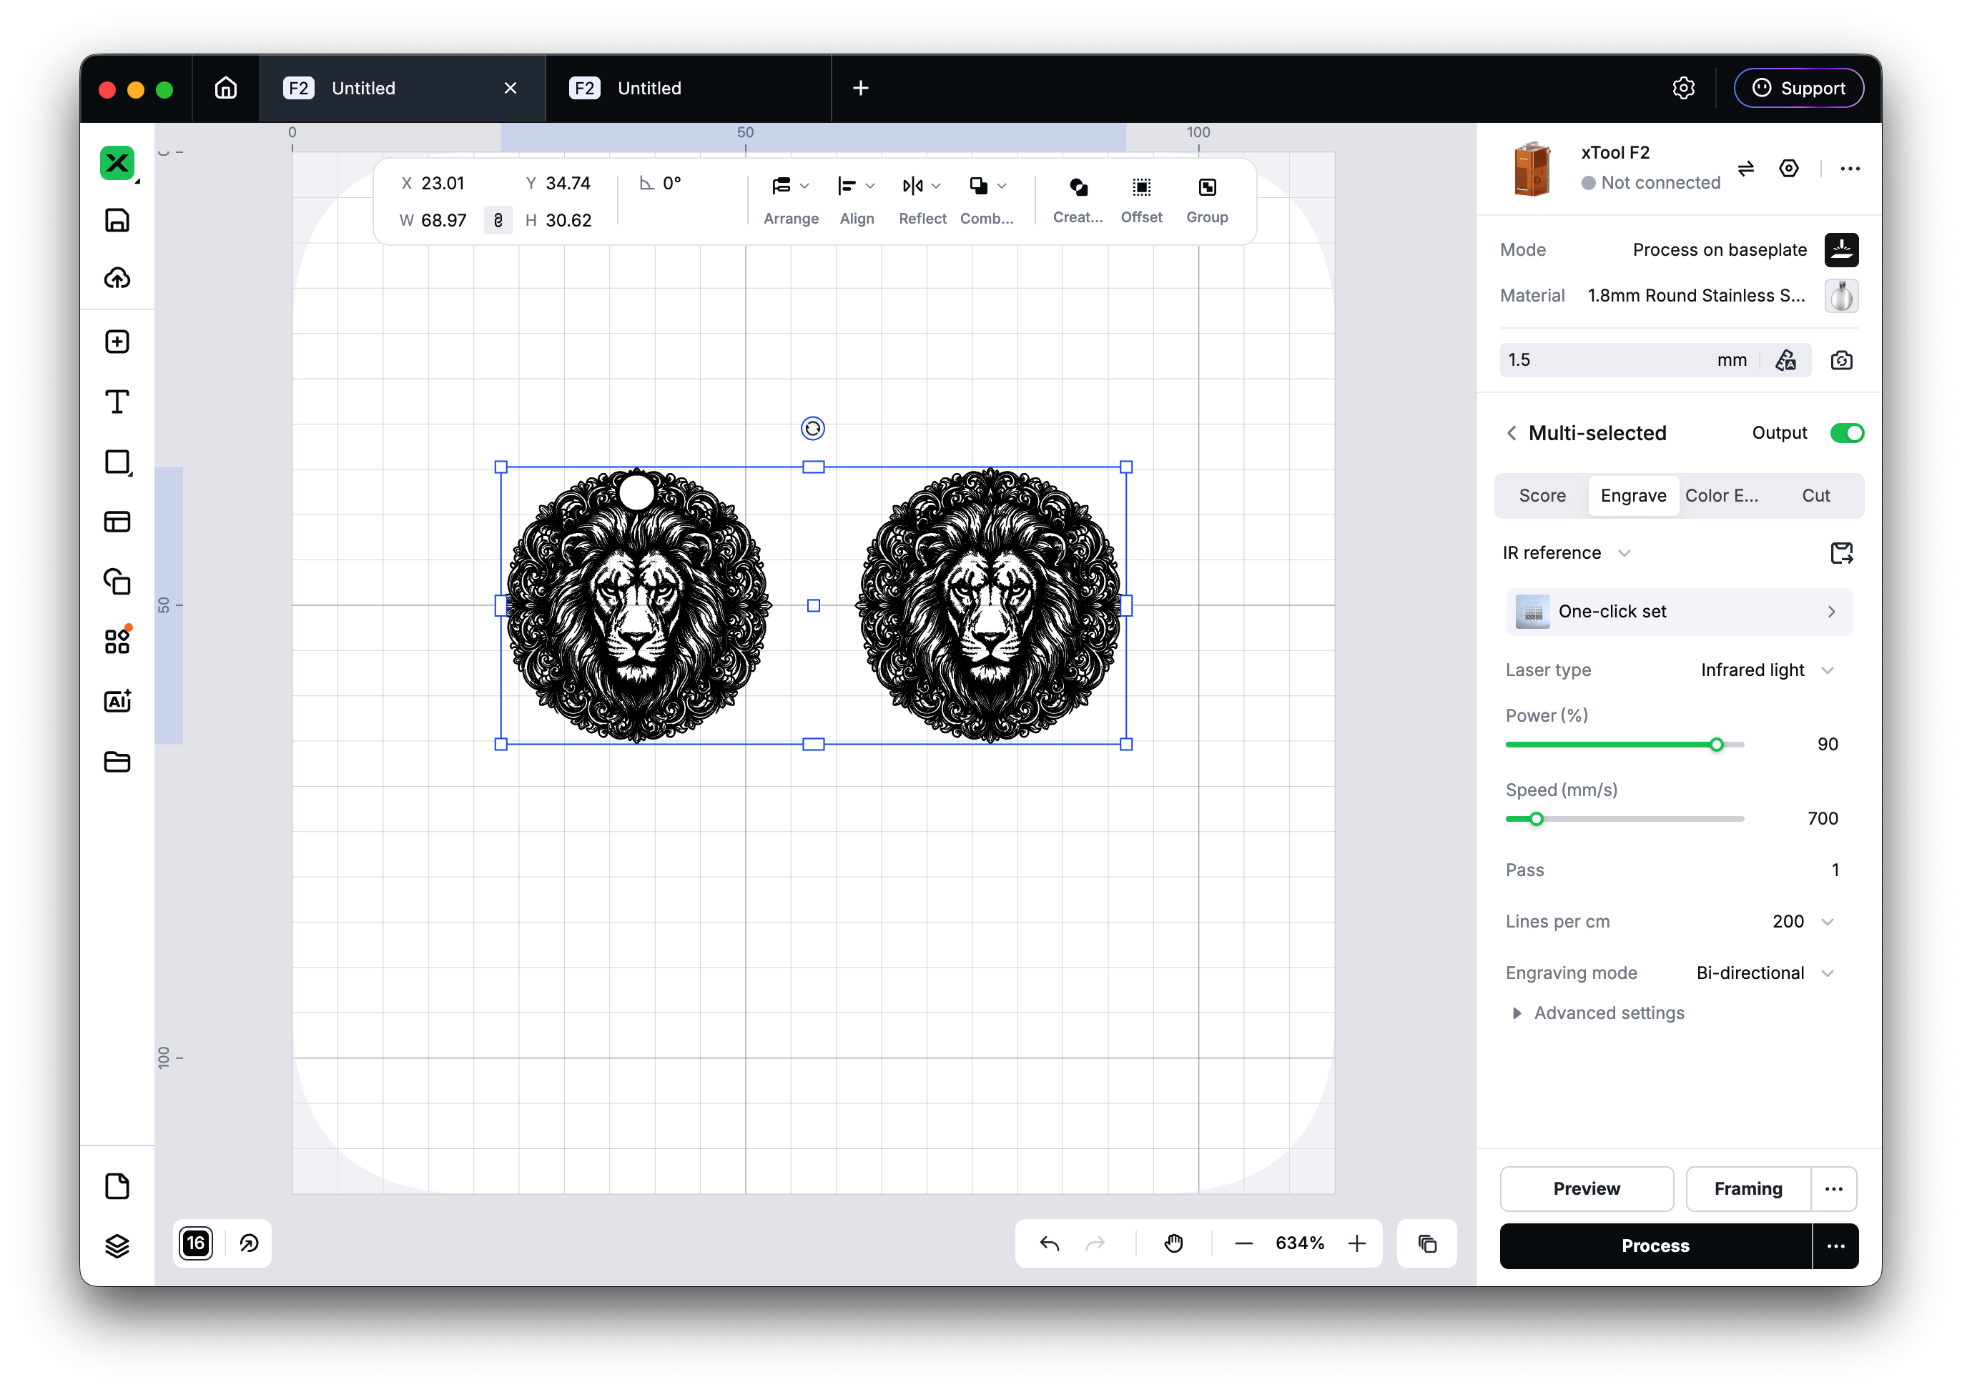Switch to the Color Engrave tab
This screenshot has height=1392, width=1962.
coord(1722,497)
